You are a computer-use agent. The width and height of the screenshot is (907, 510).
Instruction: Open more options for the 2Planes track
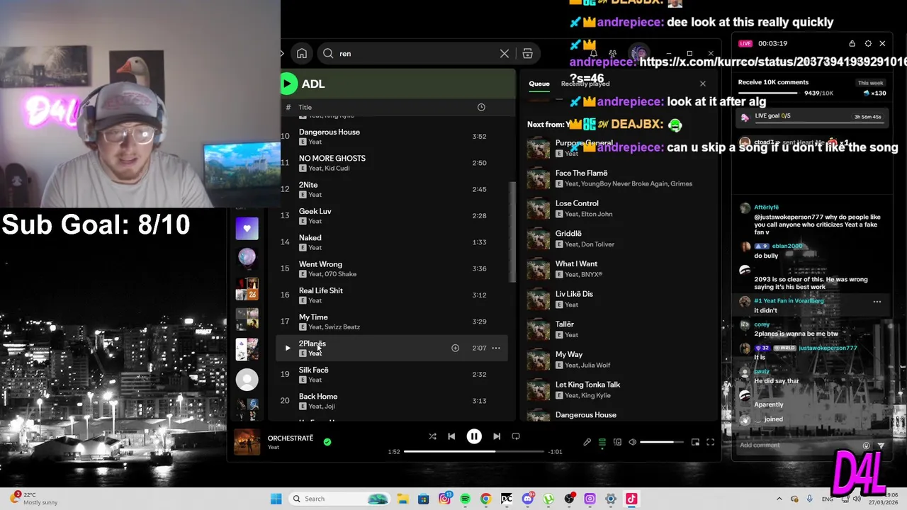click(496, 348)
